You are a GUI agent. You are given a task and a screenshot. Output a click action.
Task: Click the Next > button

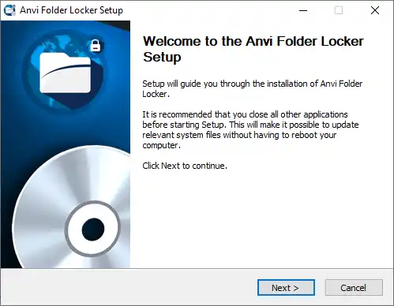pyautogui.click(x=286, y=288)
